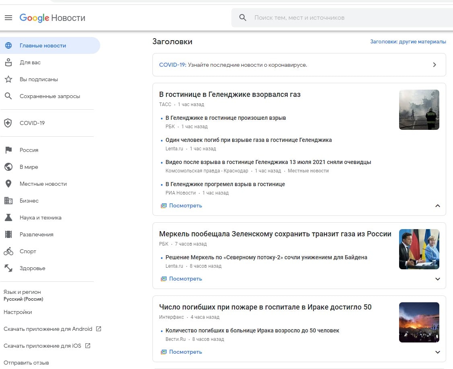Viewport: 453px width, 369px height.
Task: Open Местные новости category
Action: [x=43, y=184]
